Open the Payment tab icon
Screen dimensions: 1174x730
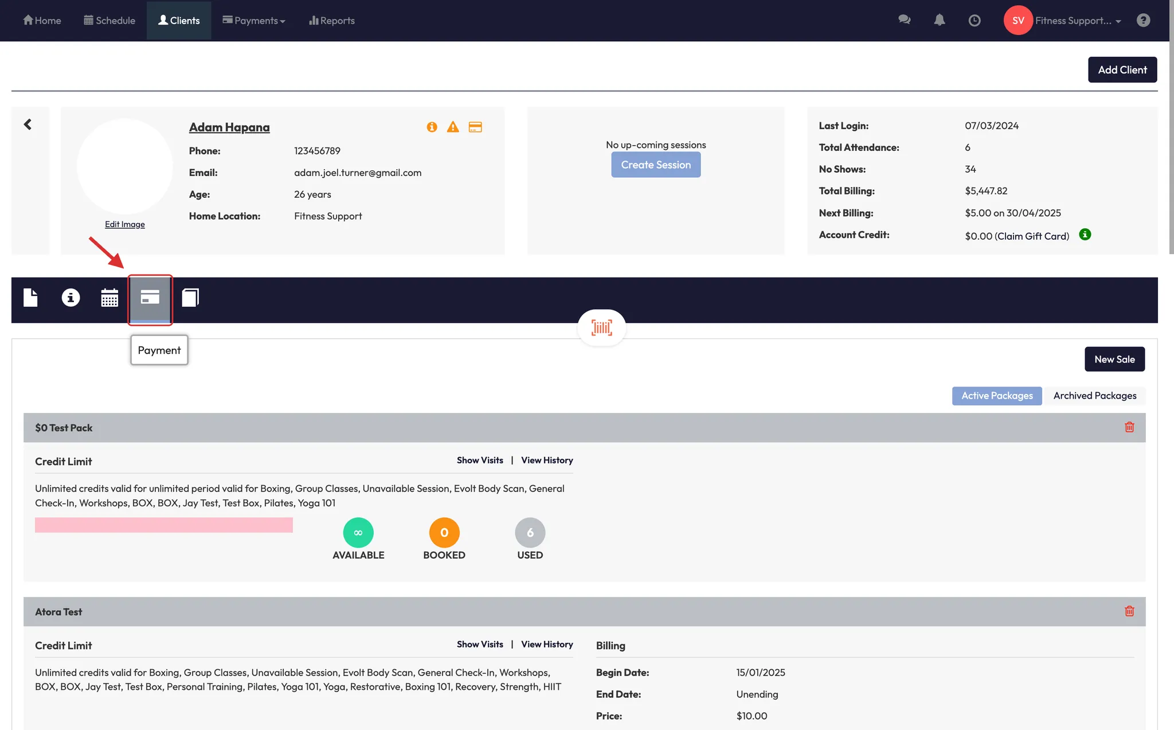coord(150,298)
